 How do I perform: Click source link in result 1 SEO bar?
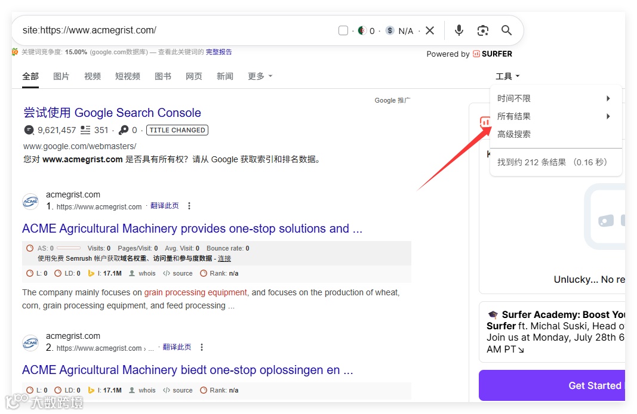click(x=183, y=274)
